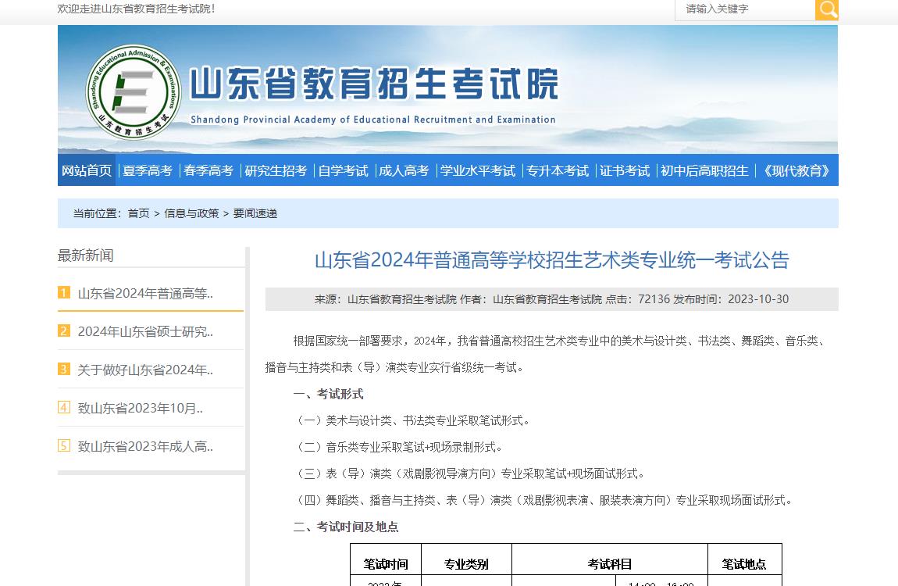Open news item 山东省2024年普通高等..
Viewport: 898px width, 586px height.
click(x=145, y=293)
